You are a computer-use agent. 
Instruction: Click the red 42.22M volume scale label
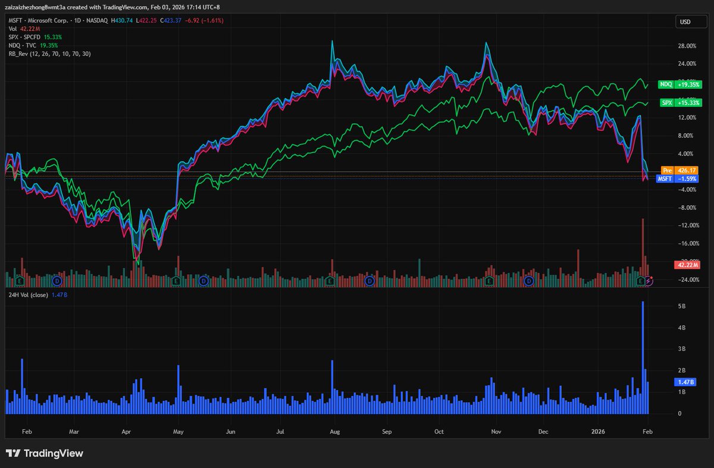tap(687, 265)
